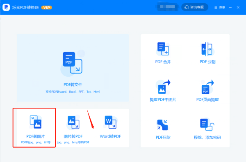Open the 菜单 hamburger menu
This screenshot has width=246, height=162.
(x=220, y=7)
